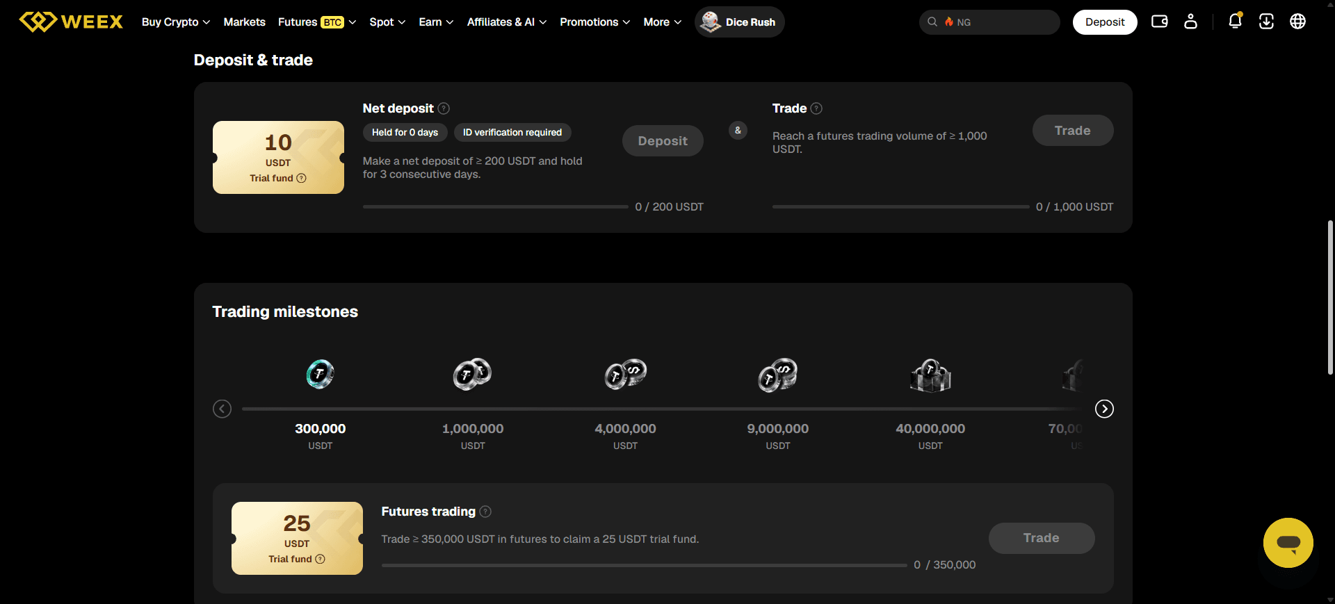Screen dimensions: 1335x604
Task: Show next trading milestones with right arrow
Action: pos(1104,409)
